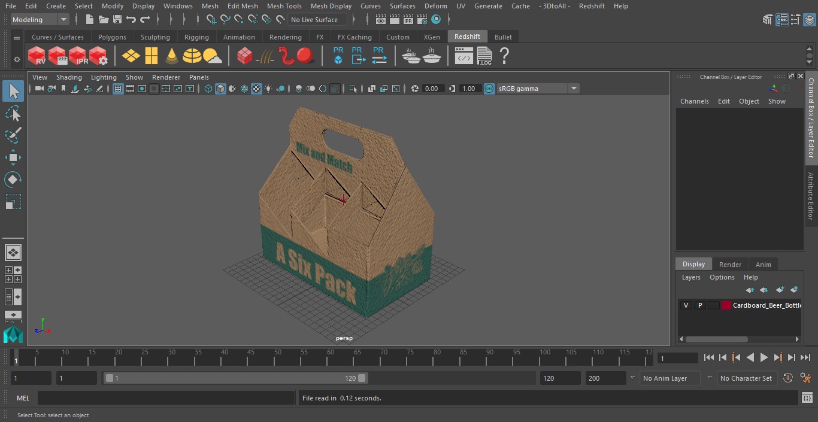Activate the Rotate tool
The height and width of the screenshot is (422, 818).
click(x=13, y=180)
